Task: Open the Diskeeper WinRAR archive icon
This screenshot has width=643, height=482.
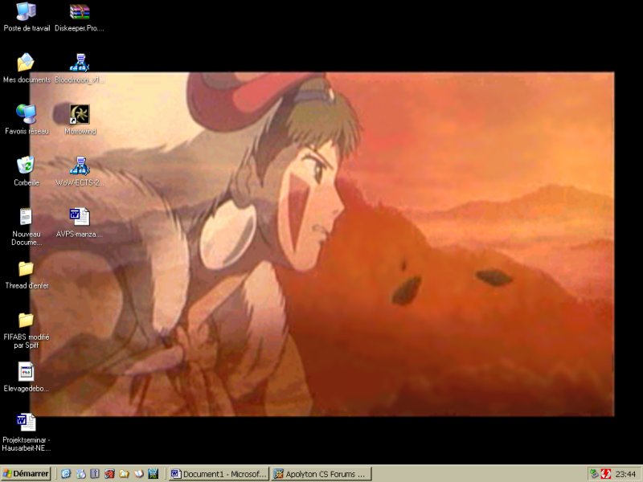Action: pyautogui.click(x=79, y=12)
